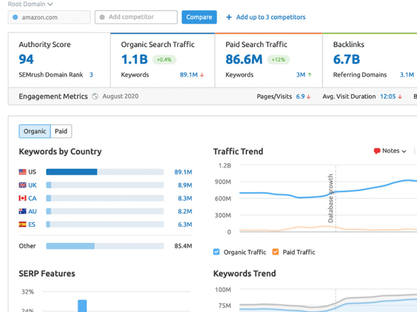The width and height of the screenshot is (417, 312).
Task: Click the amazon.com domain field
Action: pos(49,17)
